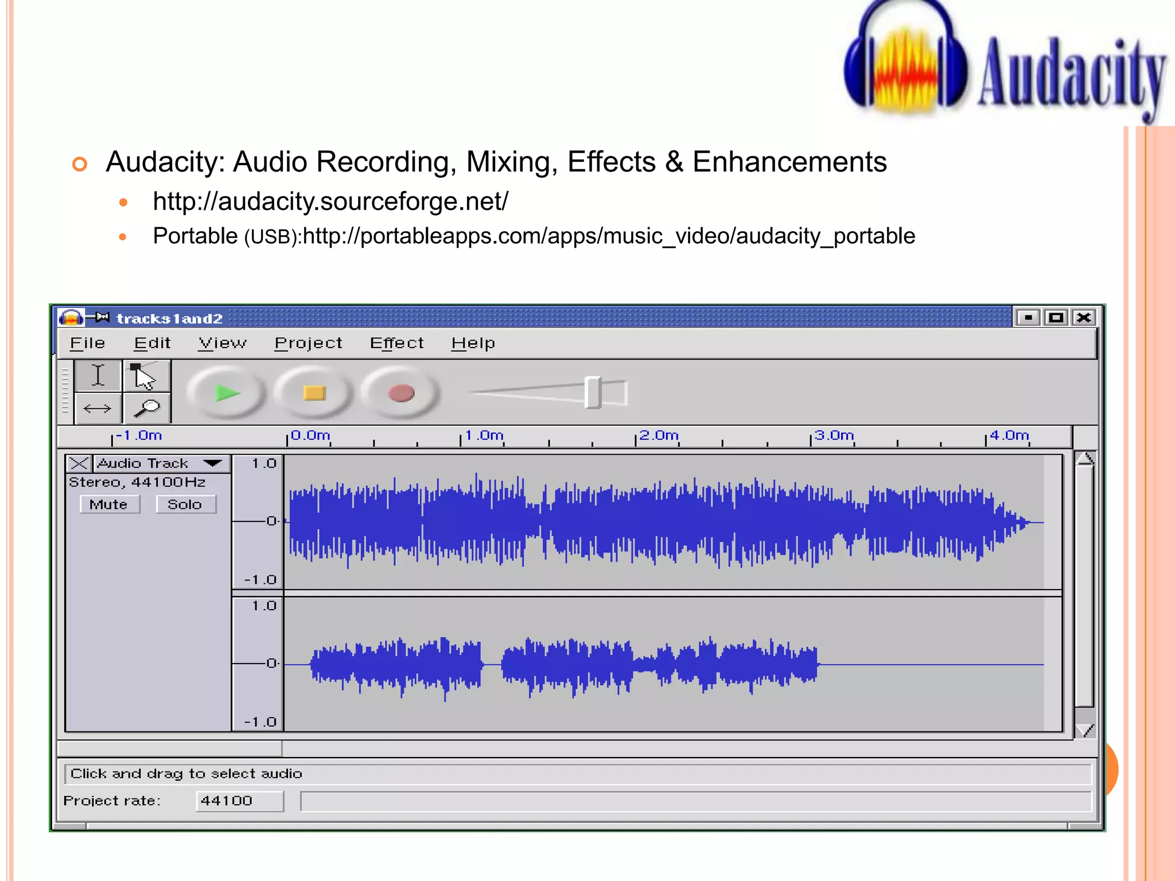The height and width of the screenshot is (881, 1175).
Task: Open the portableapps.com Audacity portable link
Action: point(609,236)
